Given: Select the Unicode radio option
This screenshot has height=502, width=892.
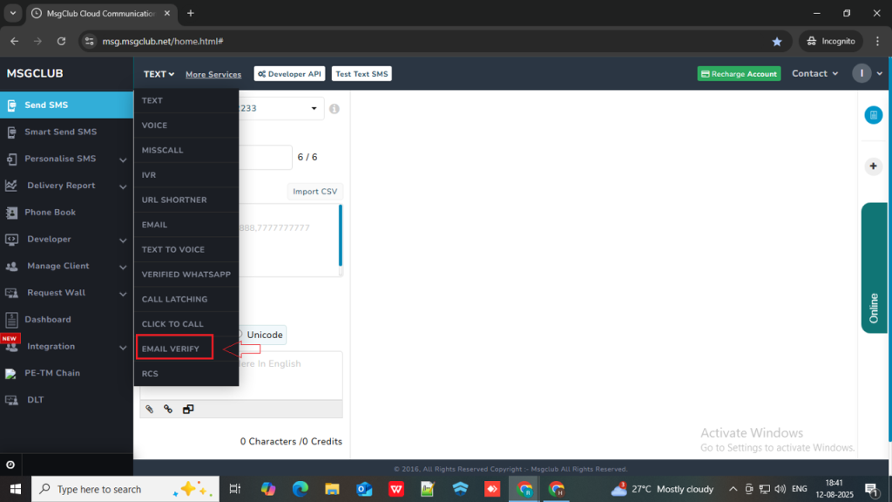Looking at the screenshot, I should click(239, 335).
